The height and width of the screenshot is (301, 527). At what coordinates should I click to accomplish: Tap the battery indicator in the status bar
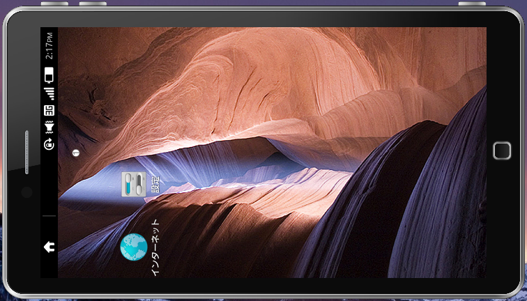49,75
